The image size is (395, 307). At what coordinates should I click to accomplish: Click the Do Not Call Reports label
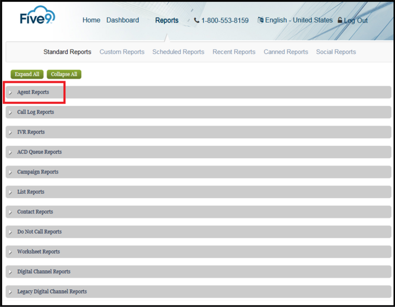pyautogui.click(x=39, y=232)
